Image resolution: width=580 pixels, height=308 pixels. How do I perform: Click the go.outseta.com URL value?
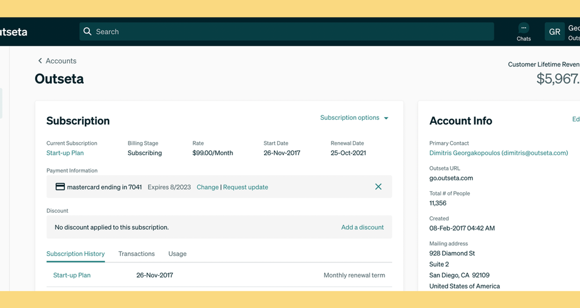point(451,178)
